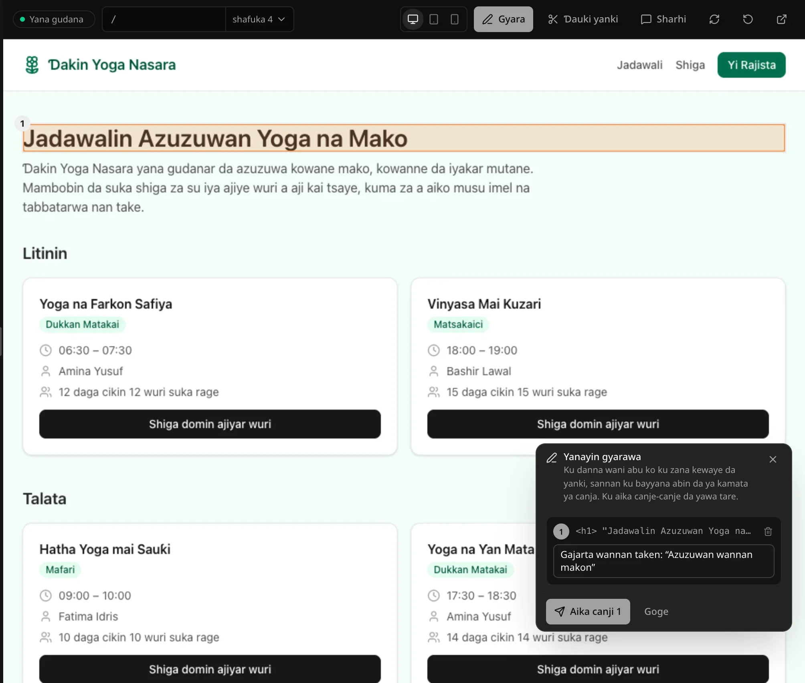805x683 pixels.
Task: Click the clock icon beside 18:00 – 19:00
Action: (434, 350)
